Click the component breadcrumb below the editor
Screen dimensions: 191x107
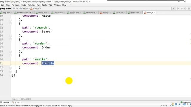pos(26,99)
